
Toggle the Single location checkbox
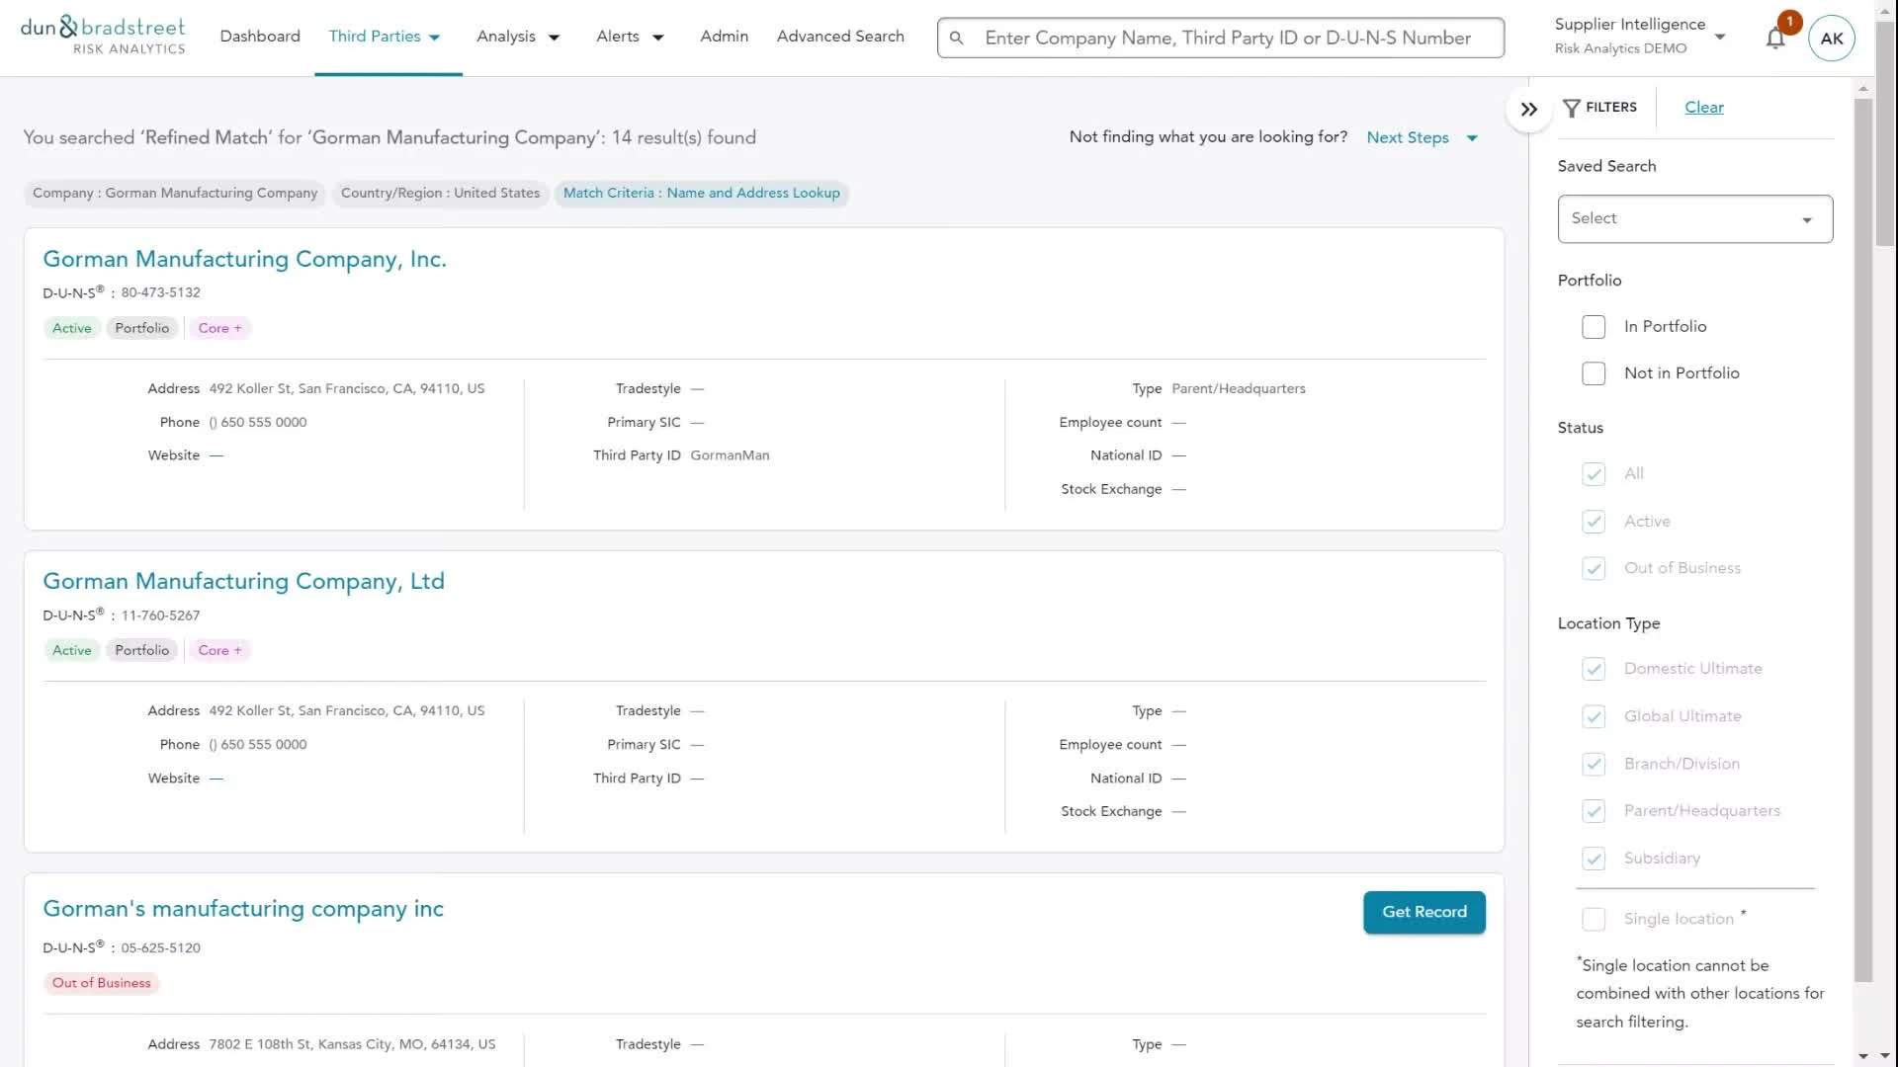click(x=1594, y=919)
